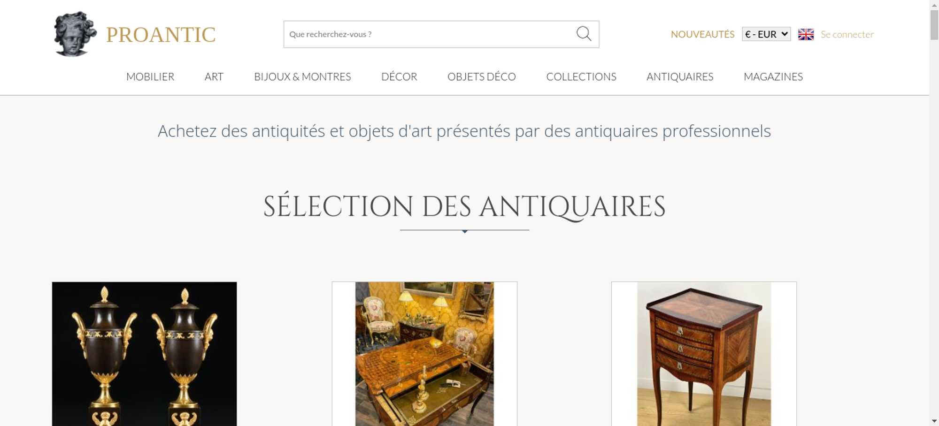
Task: Click the NOUVEAUTÉS link
Action: tap(702, 34)
